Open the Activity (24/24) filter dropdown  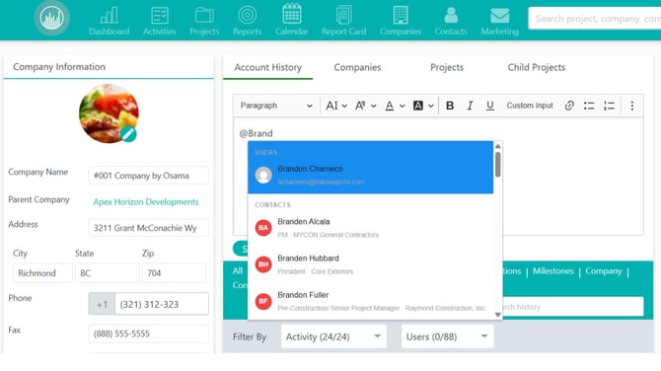pos(333,336)
